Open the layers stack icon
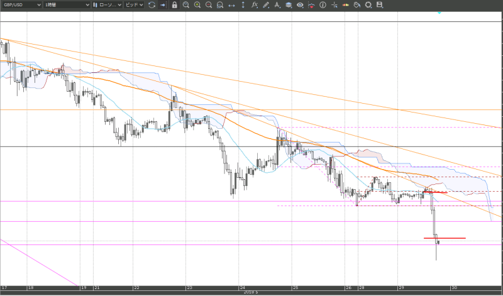Viewport: 503px width, 296px height. tap(289, 5)
